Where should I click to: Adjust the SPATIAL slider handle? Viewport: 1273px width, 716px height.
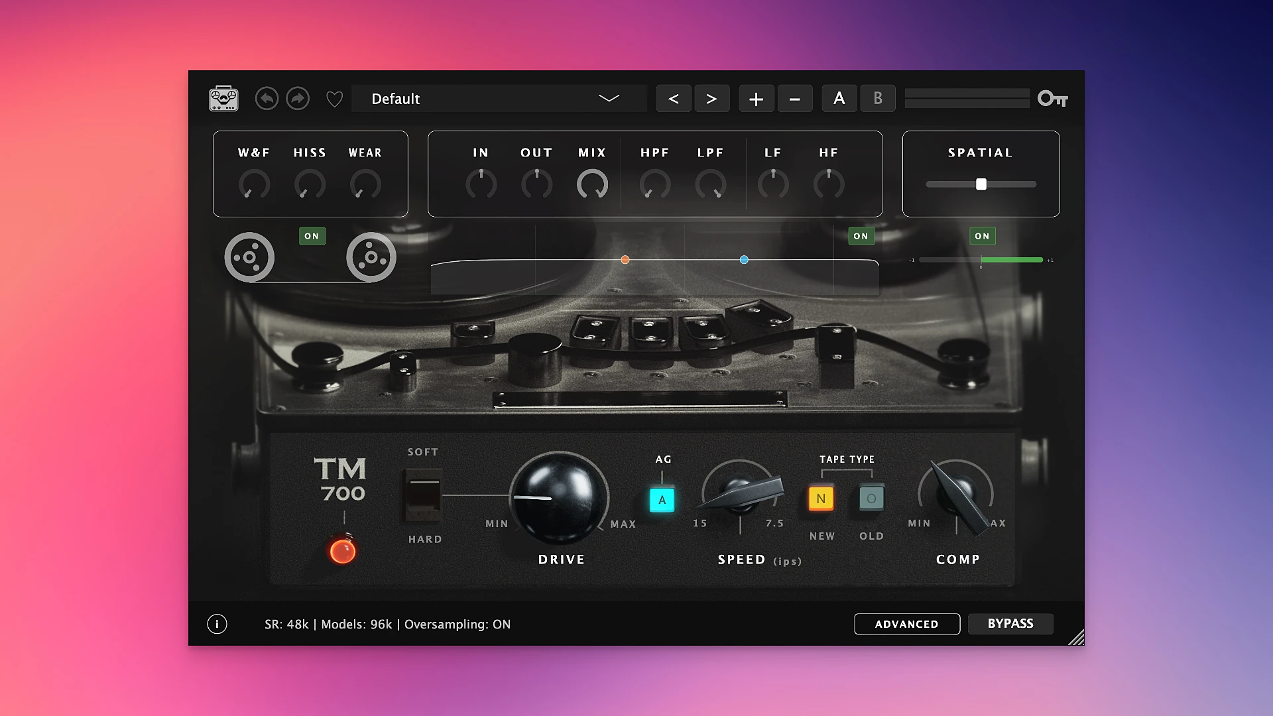[x=981, y=184]
